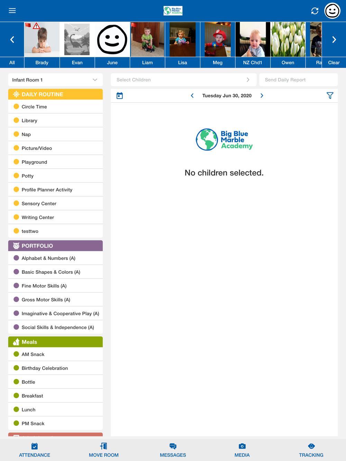The height and width of the screenshot is (461, 346).
Task: Select Lisa's photo
Action: (x=182, y=39)
